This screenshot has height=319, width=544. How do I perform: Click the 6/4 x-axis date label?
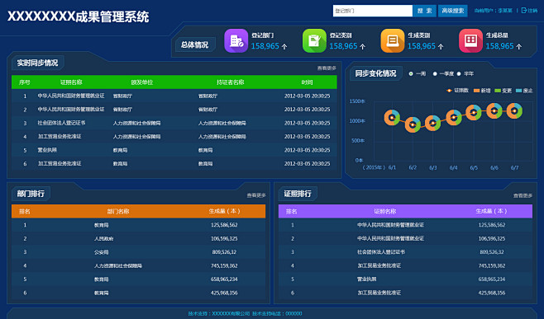[x=453, y=168]
